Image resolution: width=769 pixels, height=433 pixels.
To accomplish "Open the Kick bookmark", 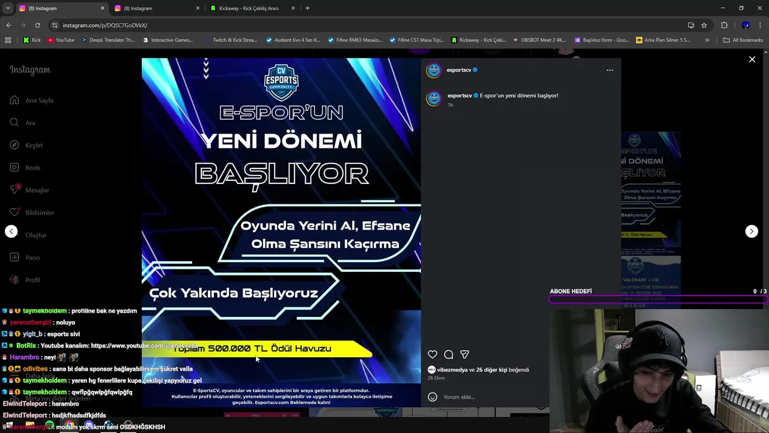I will click(32, 40).
